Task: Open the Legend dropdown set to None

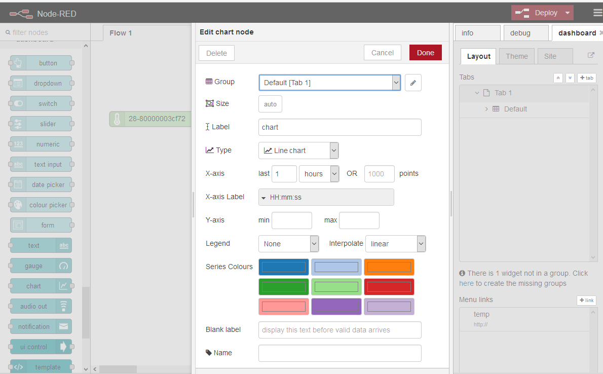Action: (x=288, y=244)
